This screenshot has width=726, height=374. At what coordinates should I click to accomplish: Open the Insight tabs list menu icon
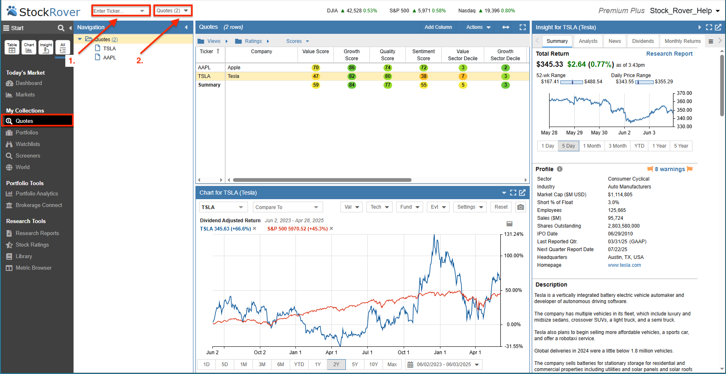pos(711,41)
